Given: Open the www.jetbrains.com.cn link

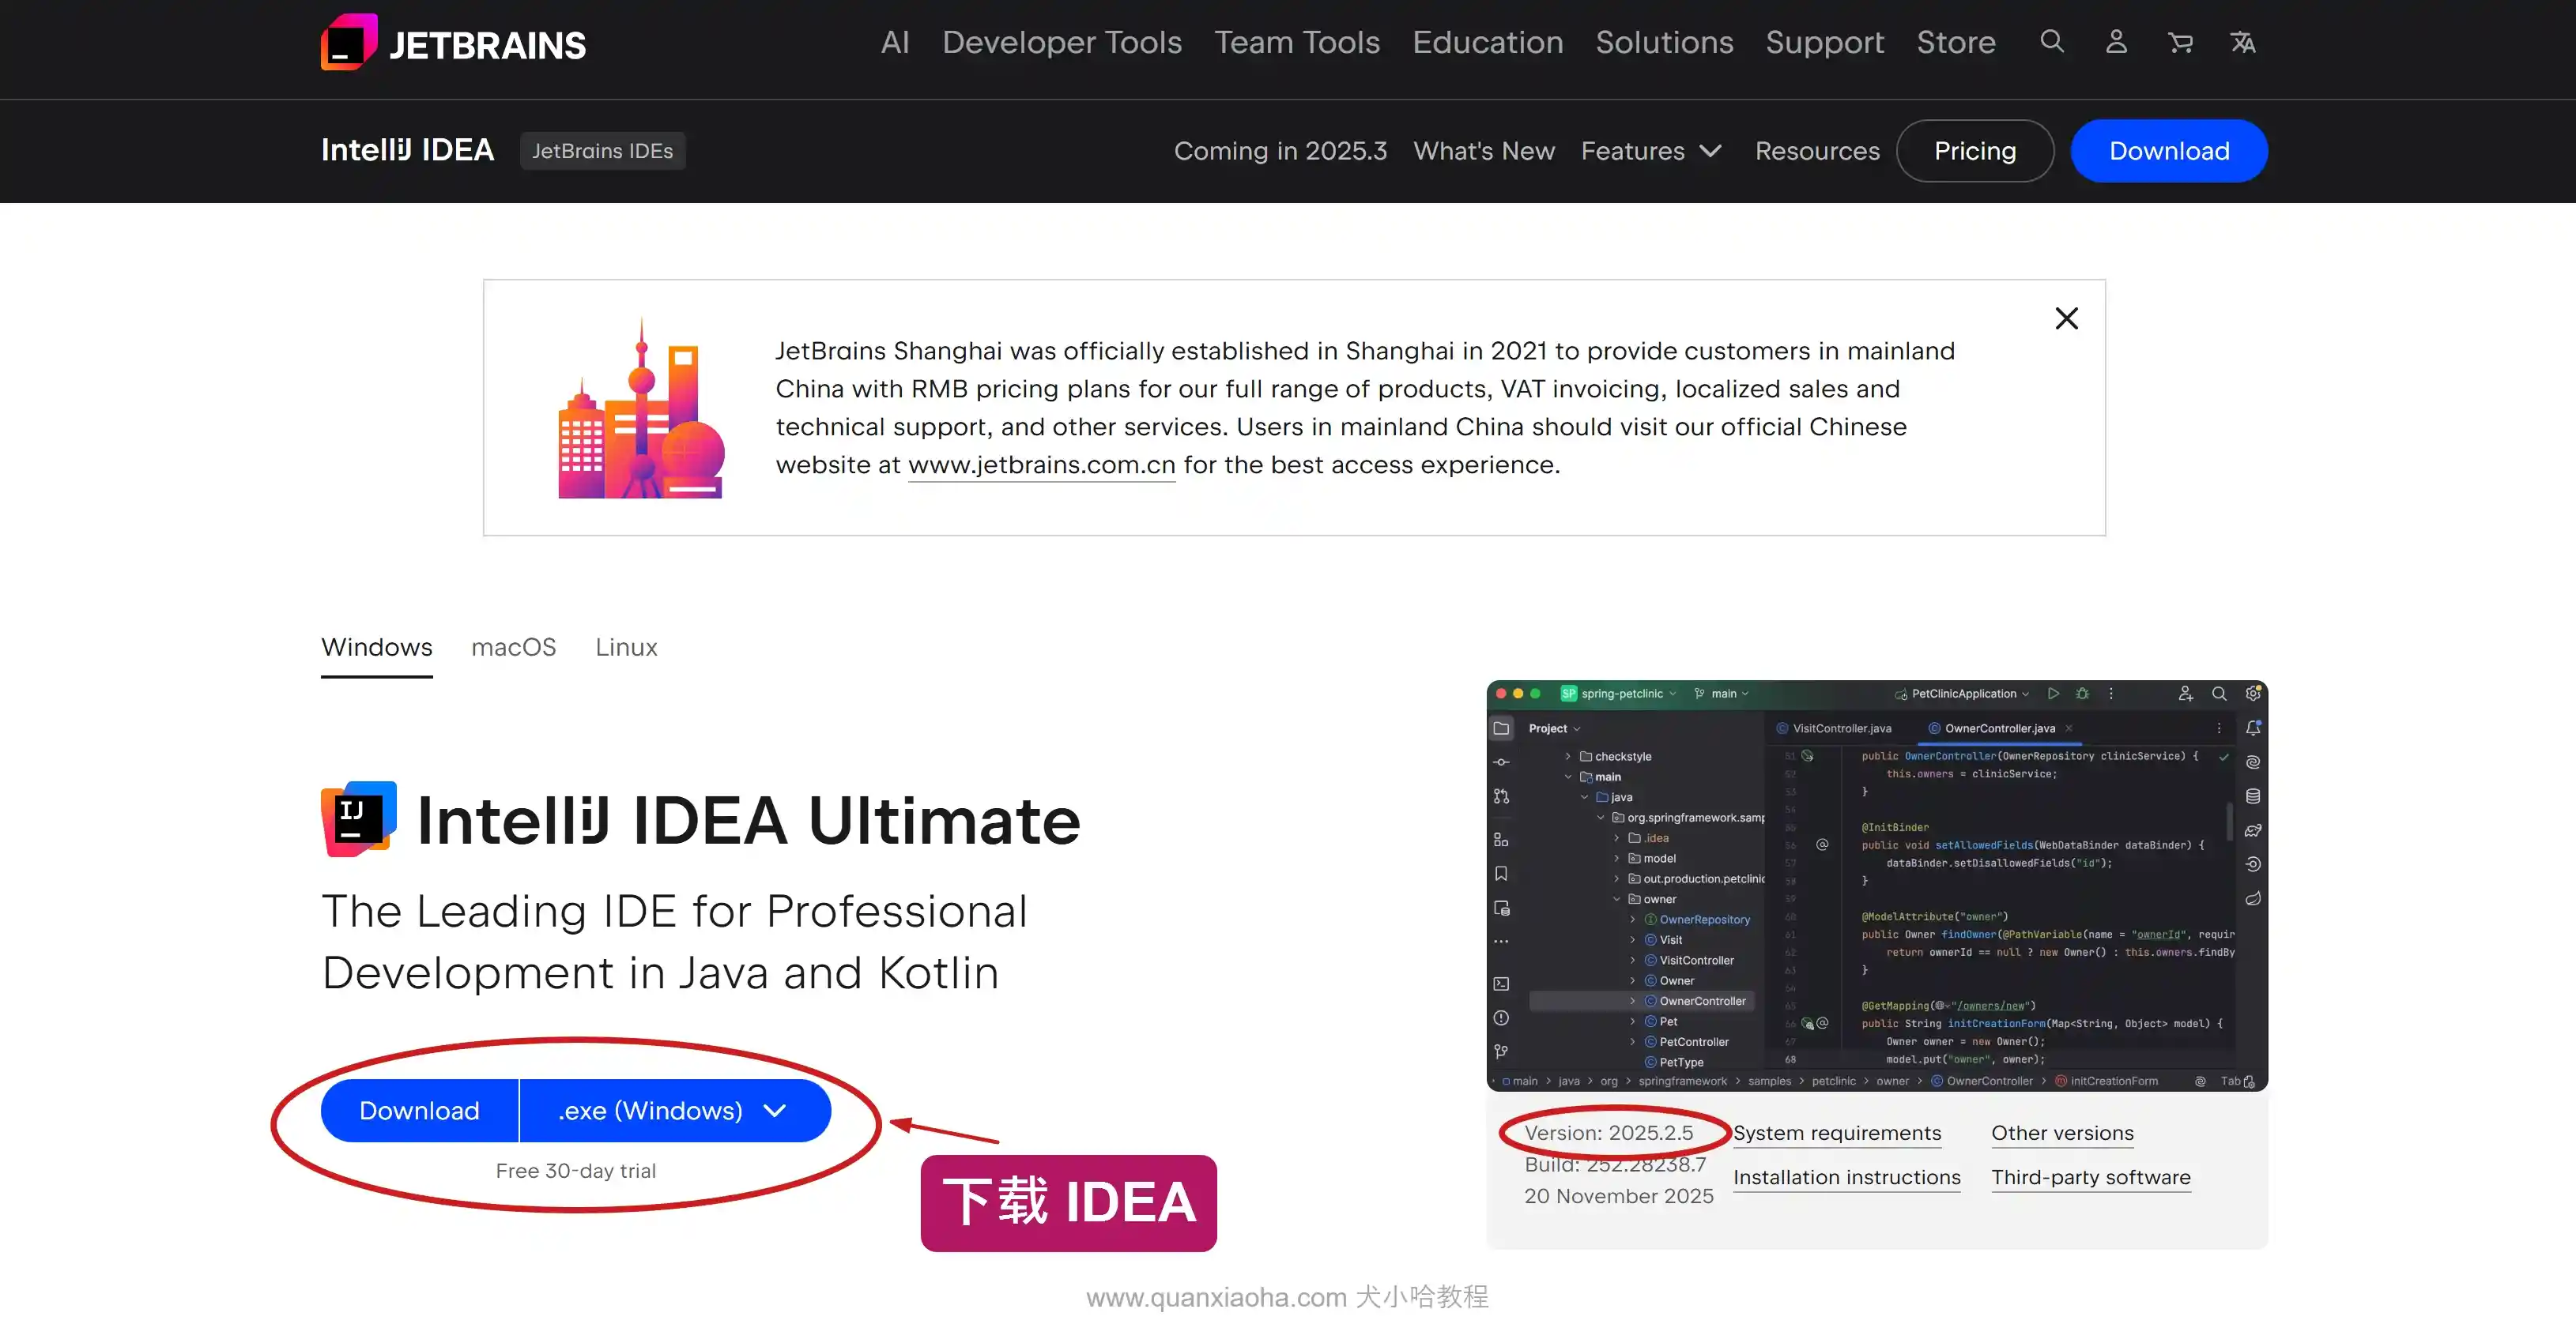Looking at the screenshot, I should pos(1041,465).
